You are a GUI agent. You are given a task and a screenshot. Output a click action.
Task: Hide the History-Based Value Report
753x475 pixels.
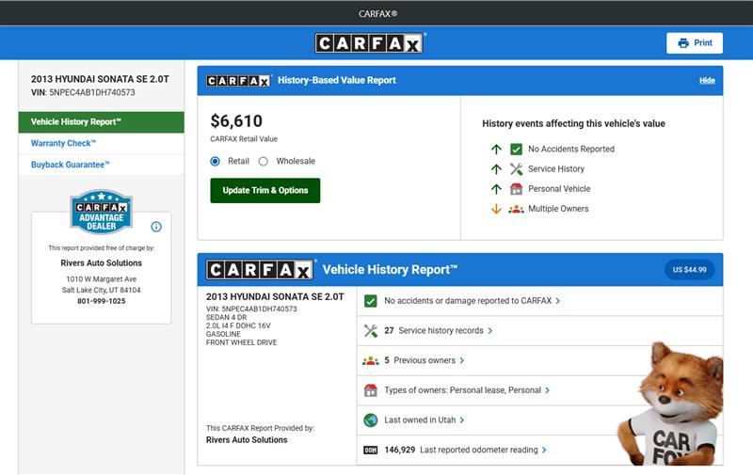point(707,81)
